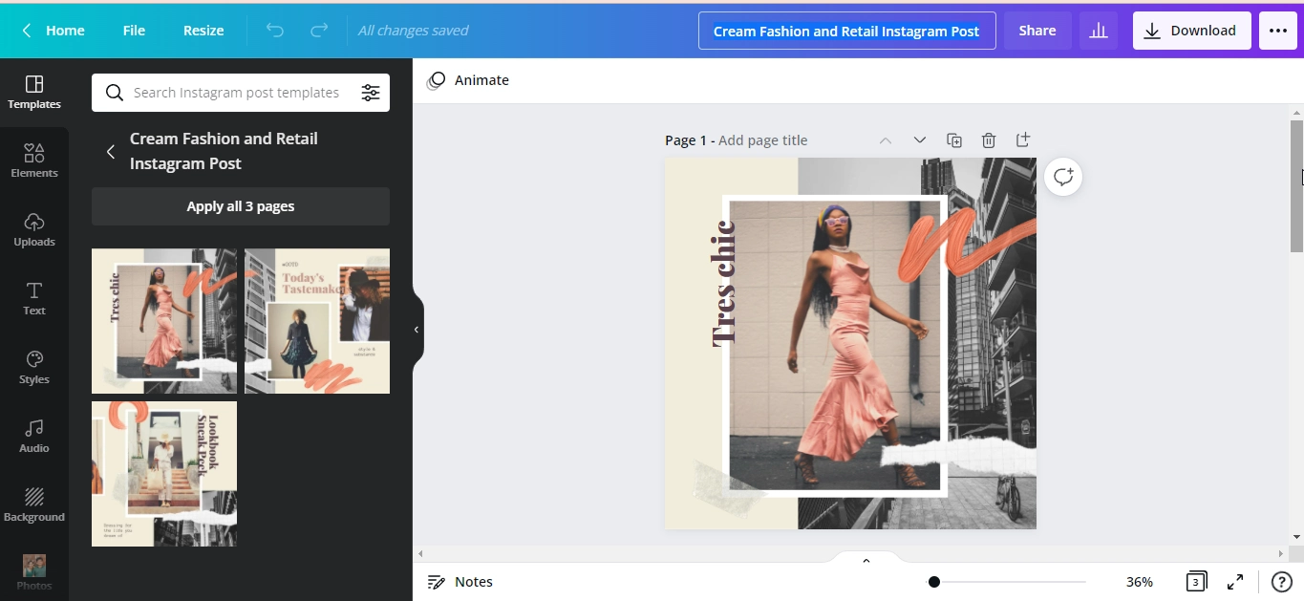1304x601 pixels.
Task: Click the add new page icon
Action: (x=1022, y=140)
